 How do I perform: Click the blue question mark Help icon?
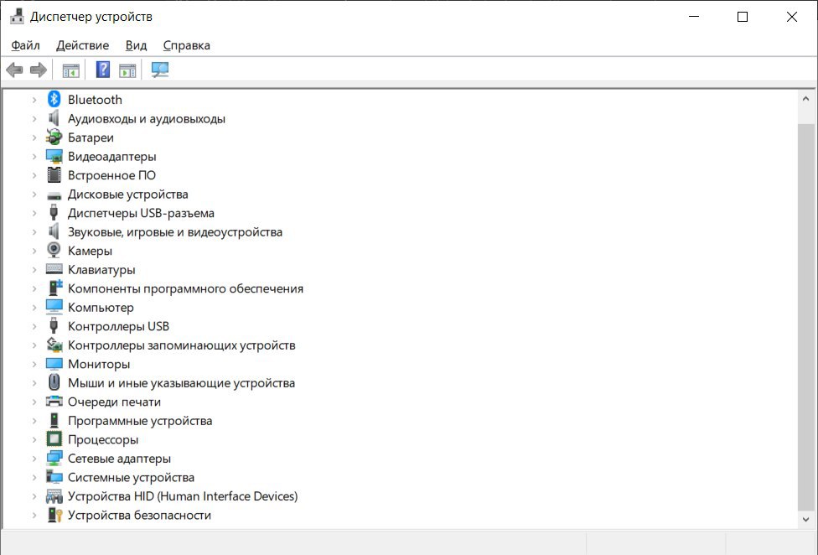(x=103, y=70)
